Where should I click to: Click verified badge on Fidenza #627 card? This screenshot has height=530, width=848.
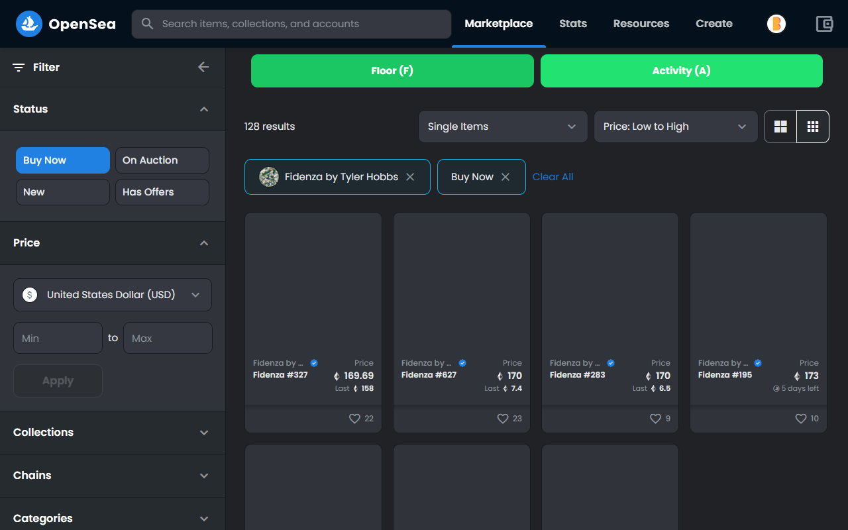[462, 363]
